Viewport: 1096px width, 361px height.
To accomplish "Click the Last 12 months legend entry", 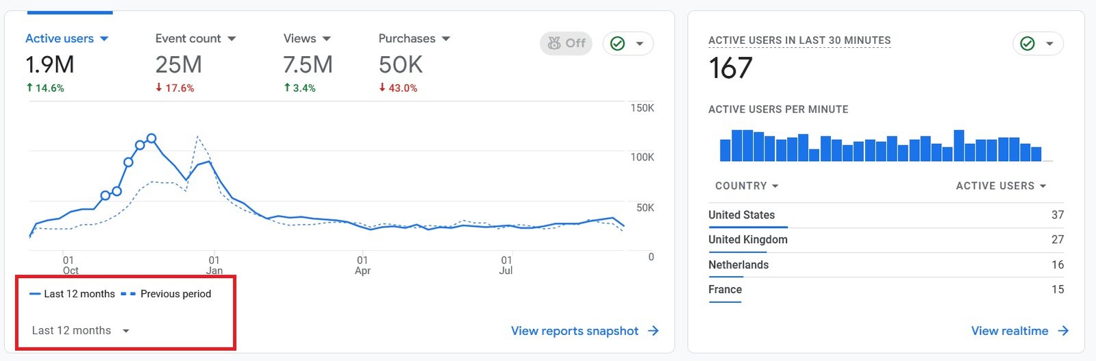I will [x=72, y=294].
